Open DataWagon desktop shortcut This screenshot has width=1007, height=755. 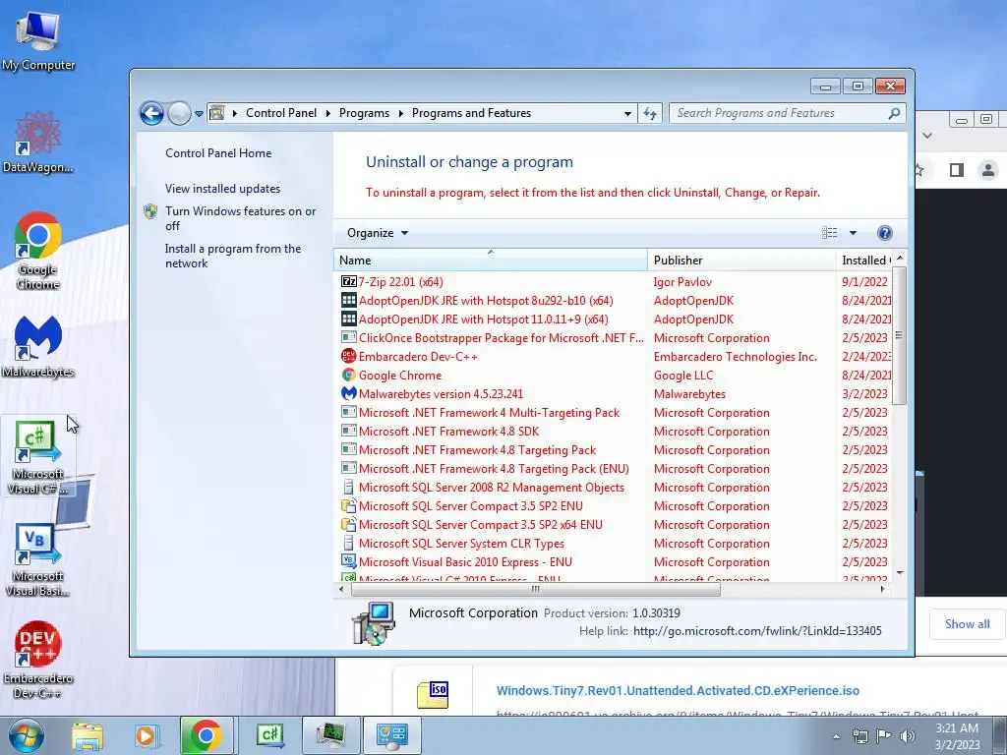(38, 143)
